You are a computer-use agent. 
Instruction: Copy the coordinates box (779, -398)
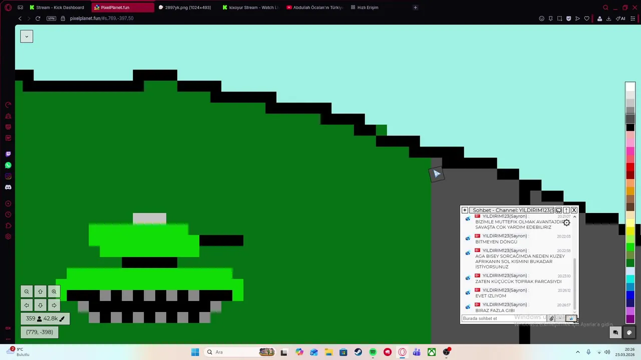(x=40, y=332)
